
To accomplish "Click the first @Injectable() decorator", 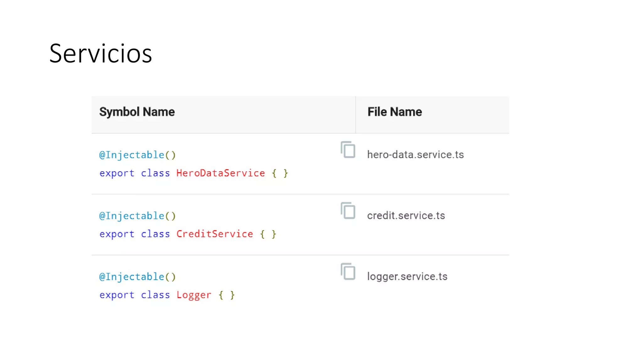I will click(137, 155).
